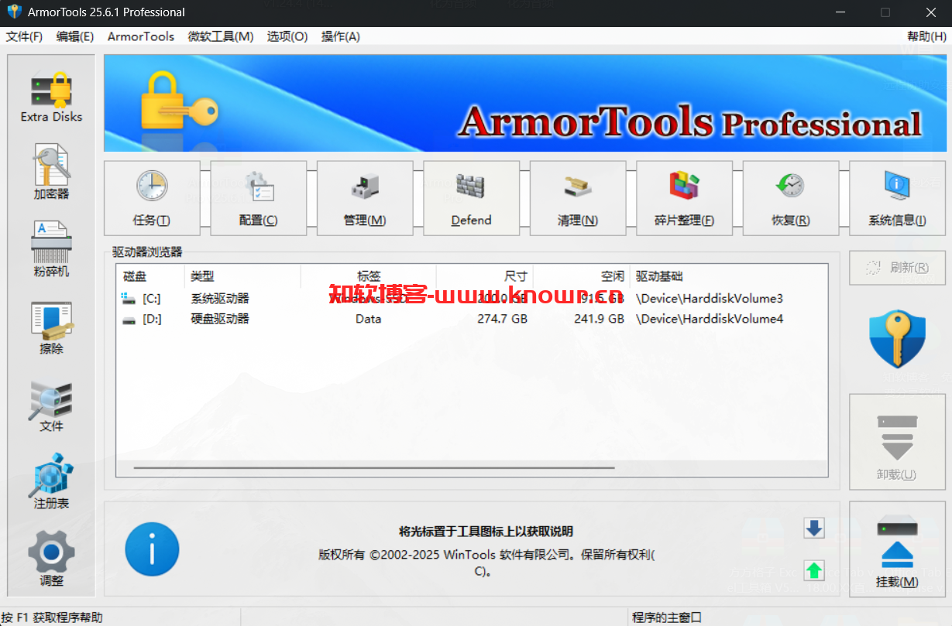Open 配置(C) checklist toolbar button
The image size is (952, 626).
258,198
